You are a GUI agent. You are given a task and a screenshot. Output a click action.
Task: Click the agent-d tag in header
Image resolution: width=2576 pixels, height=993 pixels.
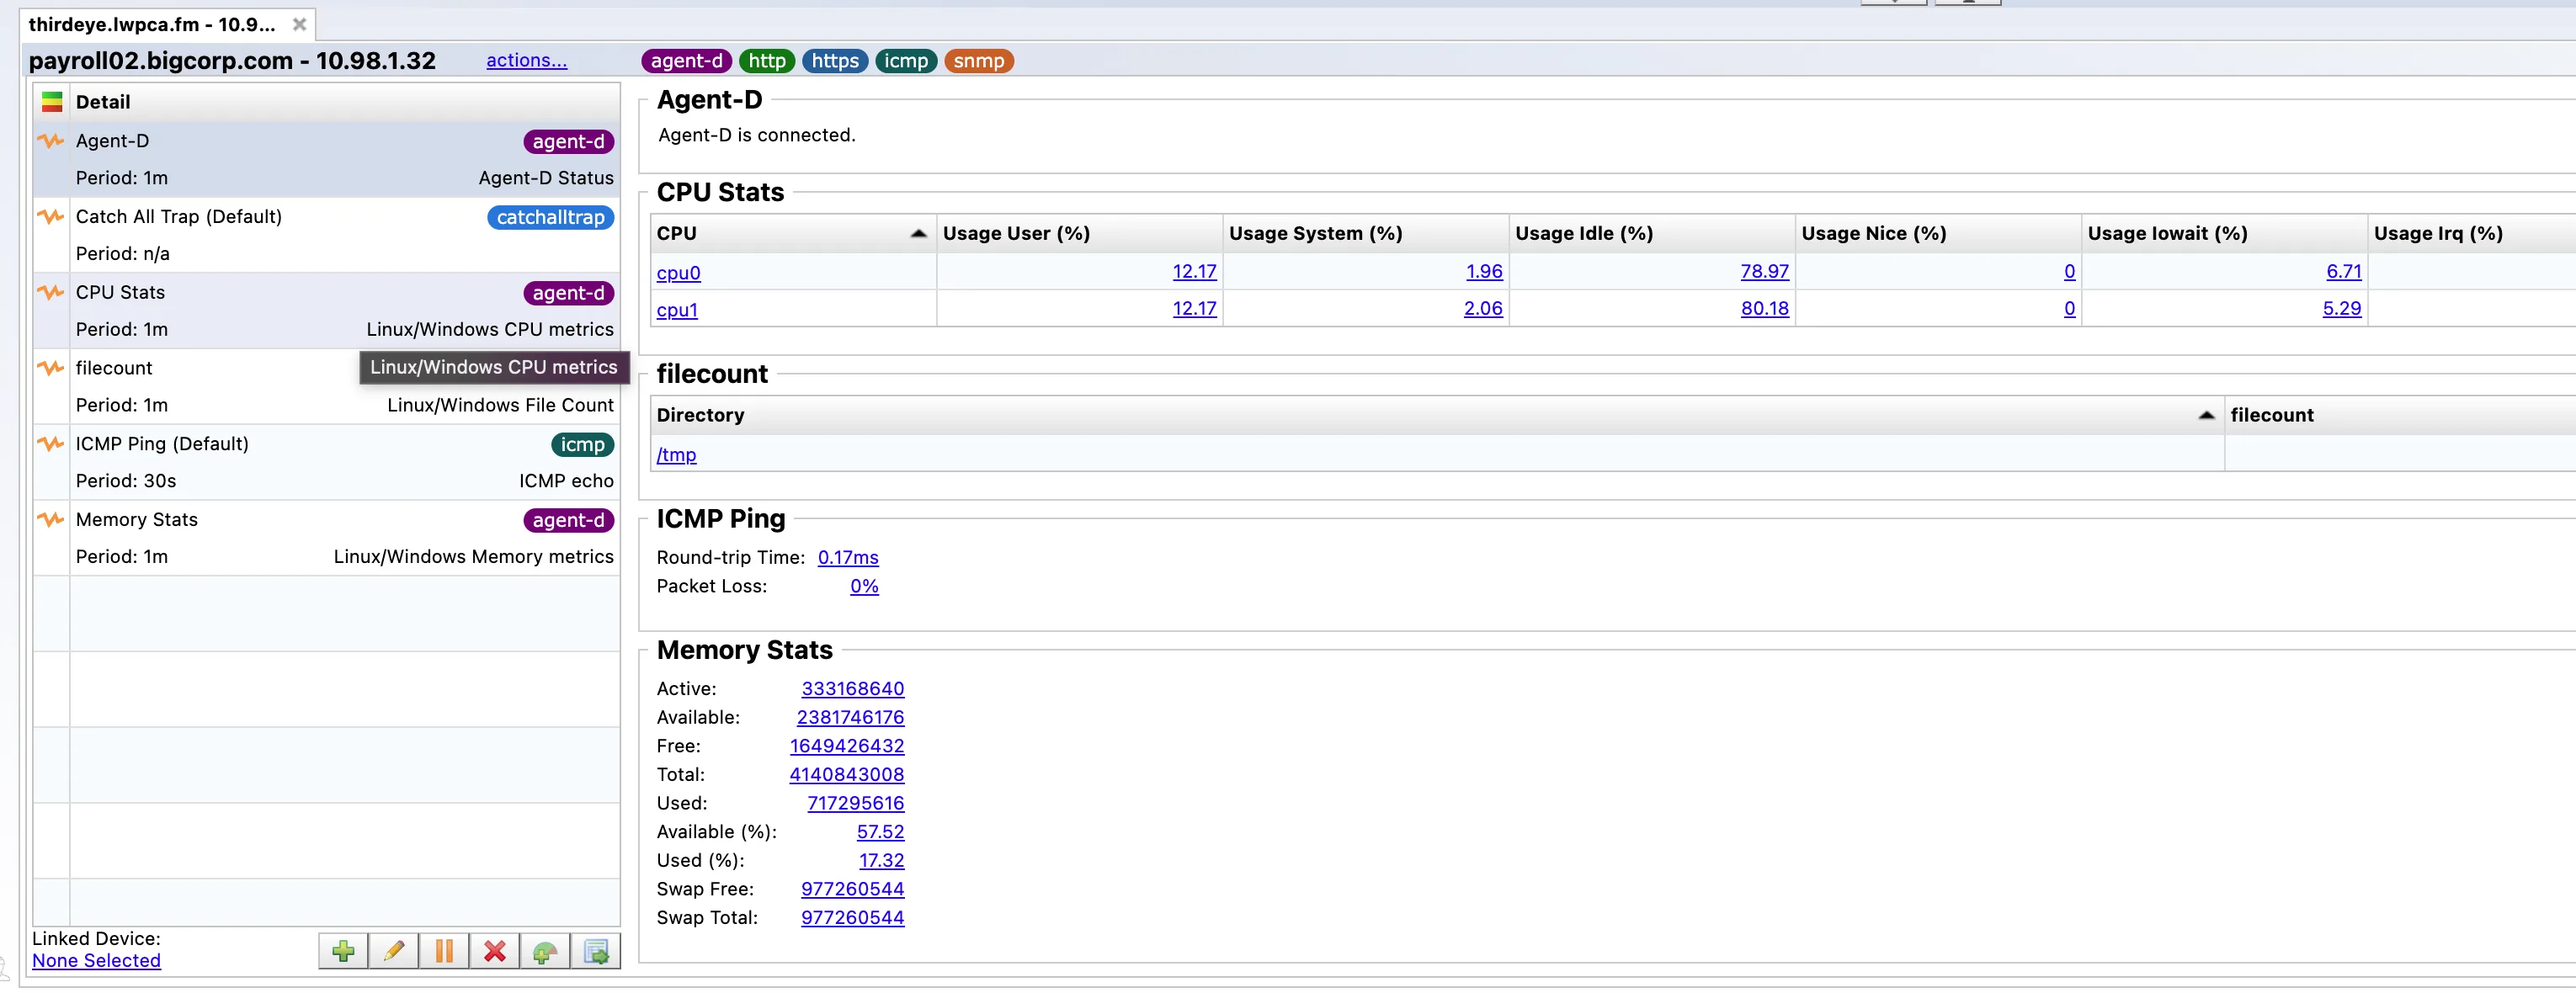tap(686, 61)
